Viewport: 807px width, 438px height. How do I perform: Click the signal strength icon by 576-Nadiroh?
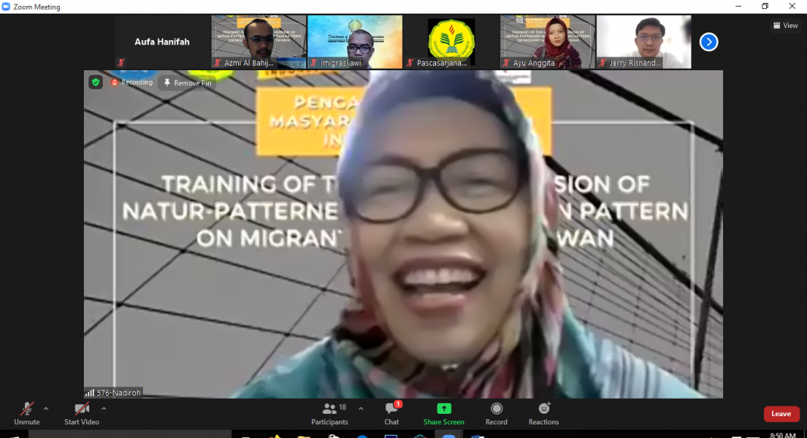90,393
